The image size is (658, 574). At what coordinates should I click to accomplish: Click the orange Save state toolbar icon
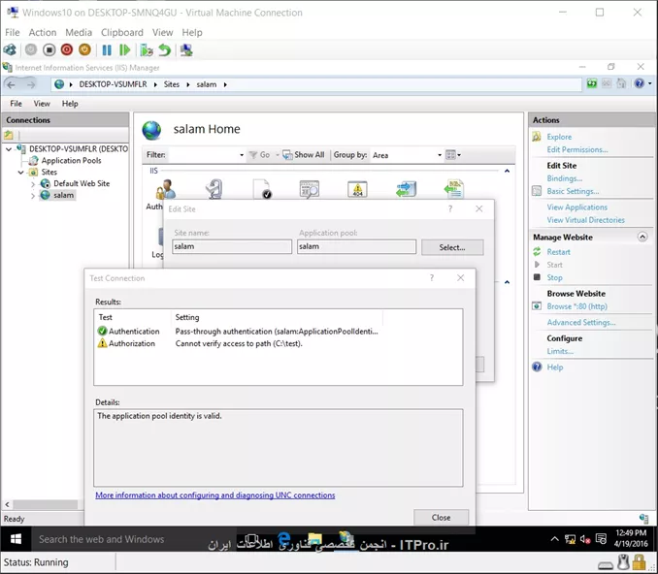[84, 50]
